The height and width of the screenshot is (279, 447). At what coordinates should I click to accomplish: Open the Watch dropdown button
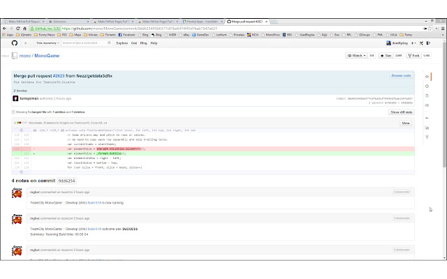coord(356,56)
